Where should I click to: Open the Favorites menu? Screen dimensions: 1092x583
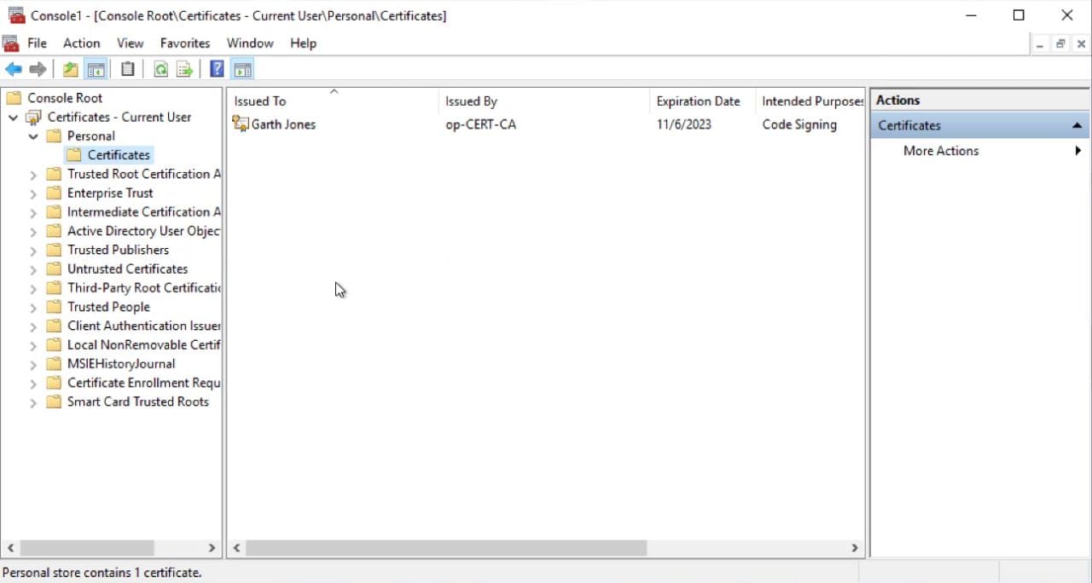tap(185, 43)
